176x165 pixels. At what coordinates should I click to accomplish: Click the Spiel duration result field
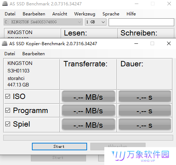145,124
